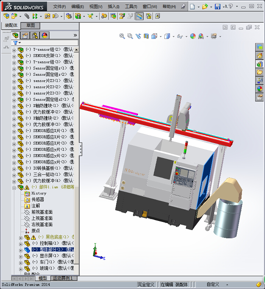Viewport: 265px width, 289px height.
Task: Select the 前视基准面 plane item
Action: pos(42,212)
